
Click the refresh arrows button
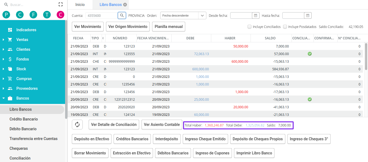click(77, 125)
